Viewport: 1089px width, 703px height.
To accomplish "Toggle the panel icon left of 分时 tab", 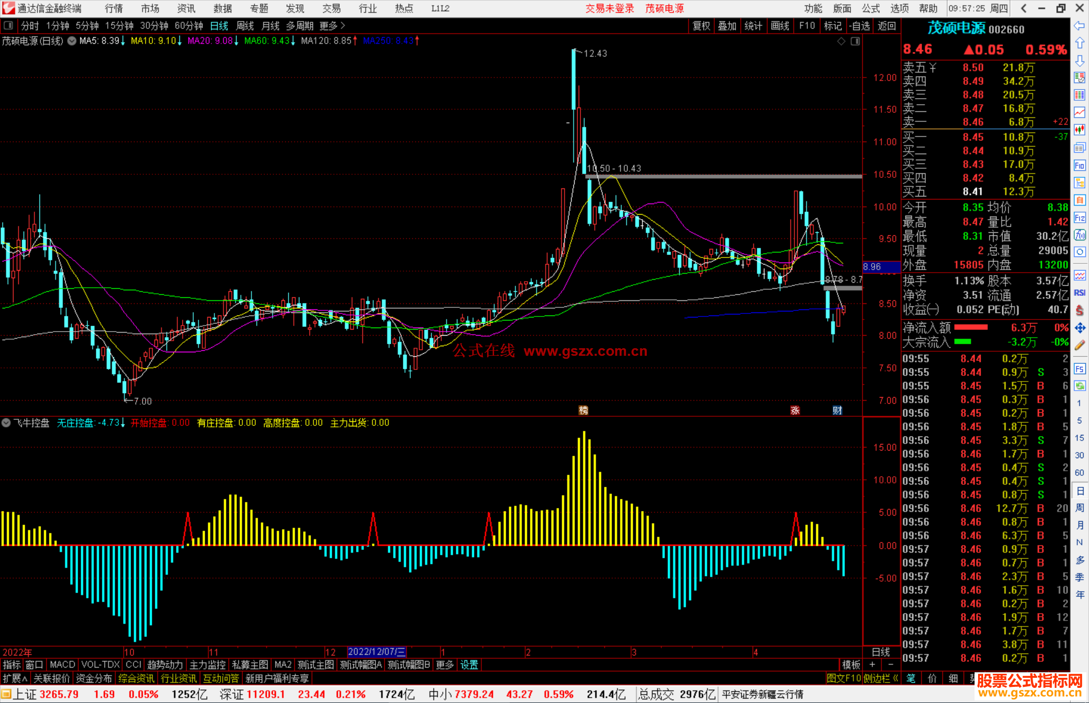I will 8,25.
